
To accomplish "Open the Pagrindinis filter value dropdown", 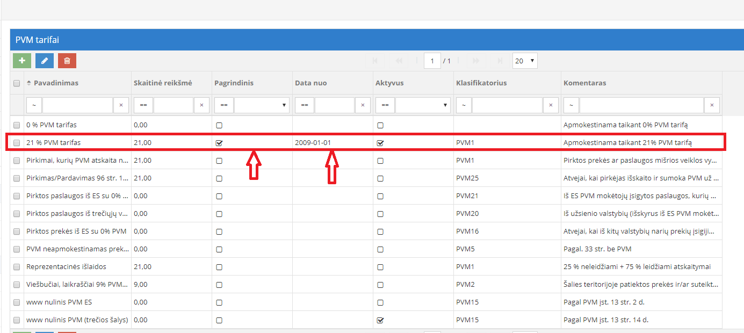I will [x=261, y=105].
